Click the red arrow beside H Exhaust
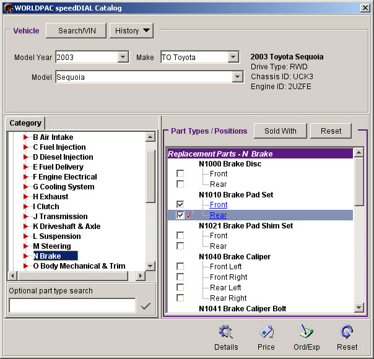This screenshot has width=374, height=359. click(26, 197)
